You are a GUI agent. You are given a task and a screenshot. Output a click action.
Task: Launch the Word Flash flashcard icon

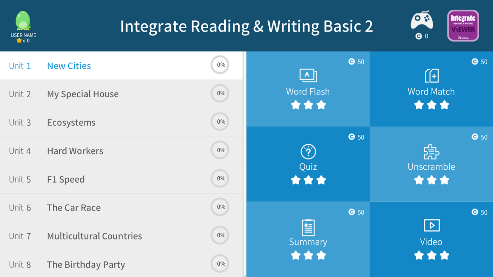pos(308,75)
